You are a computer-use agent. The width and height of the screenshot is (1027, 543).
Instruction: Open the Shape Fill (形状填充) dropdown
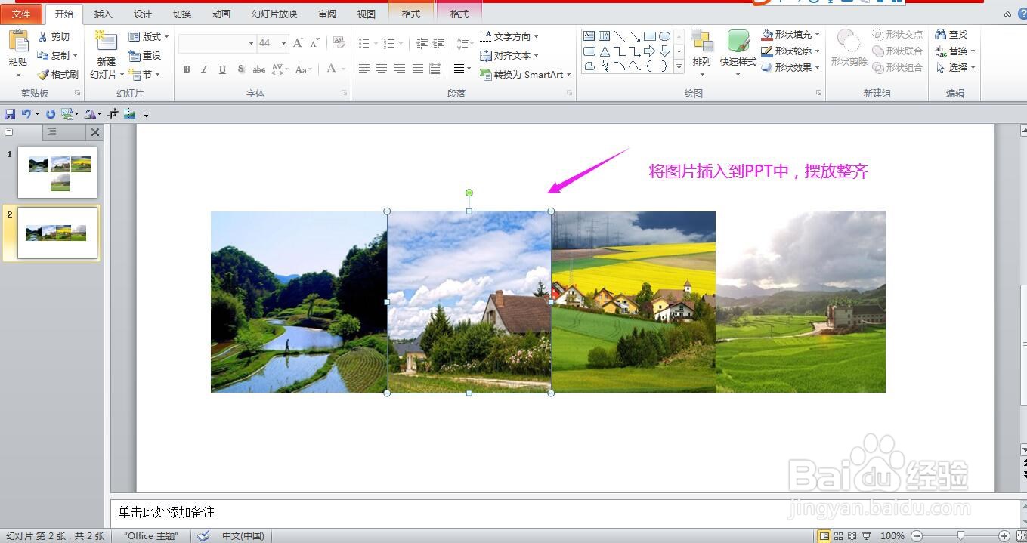coord(790,35)
